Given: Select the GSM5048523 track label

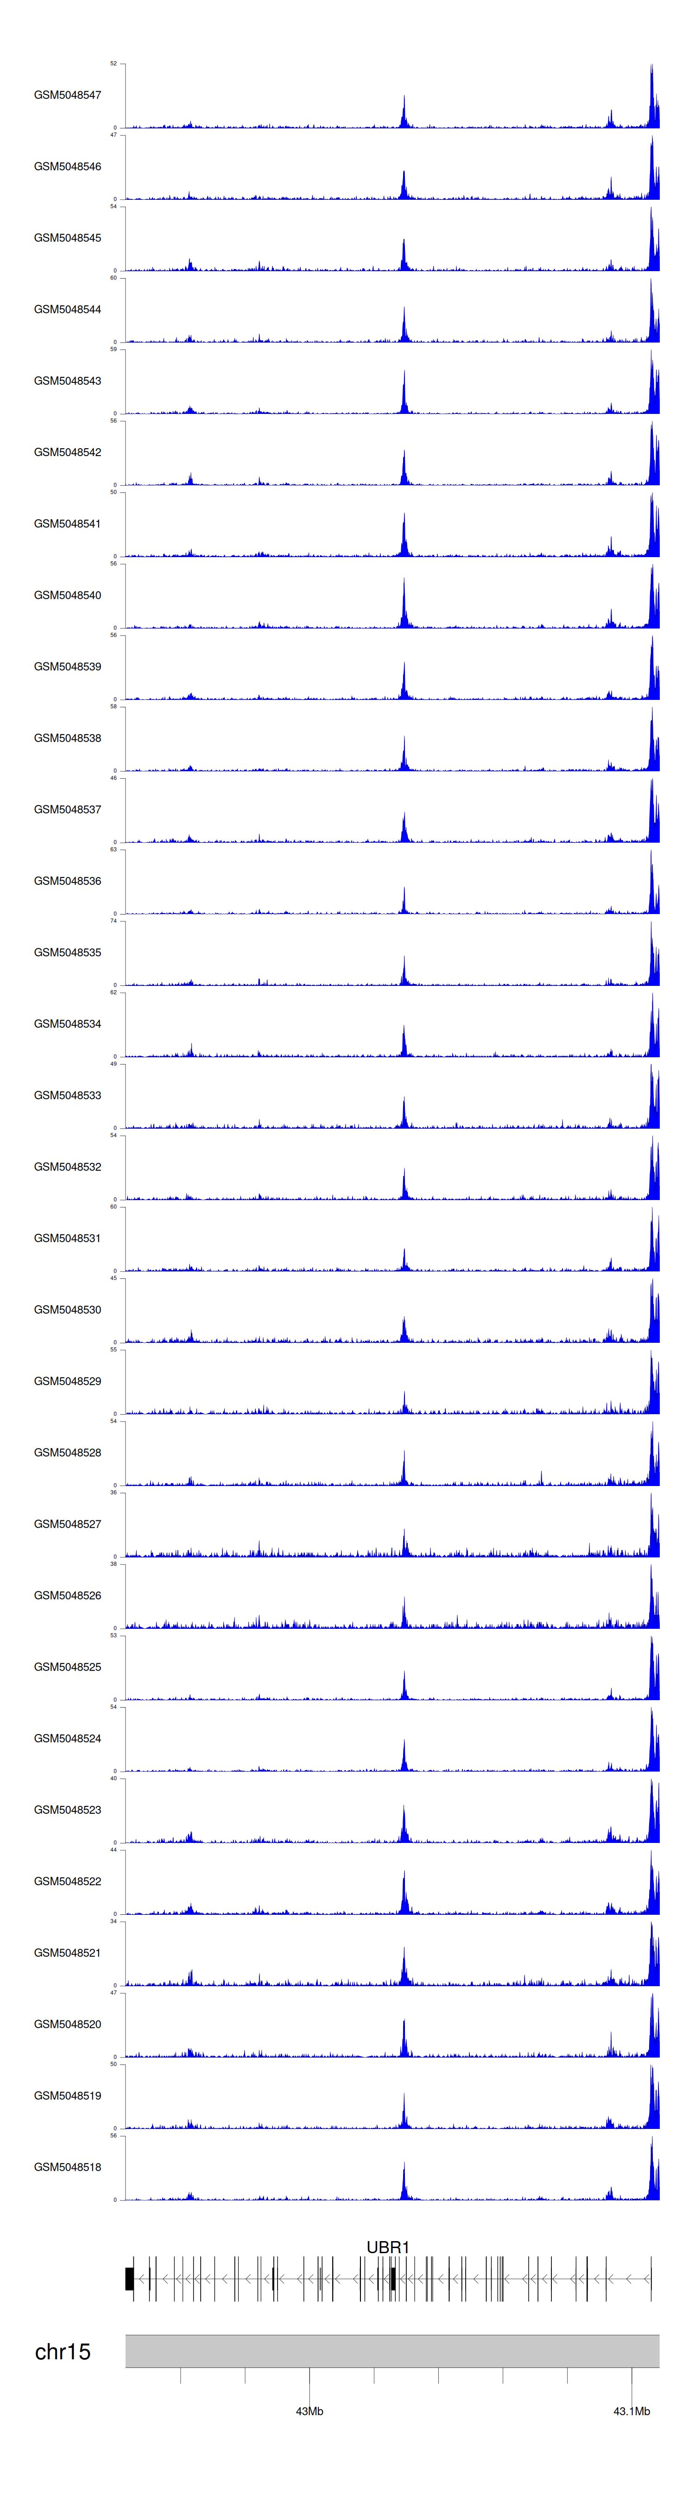Looking at the screenshot, I should (67, 1809).
